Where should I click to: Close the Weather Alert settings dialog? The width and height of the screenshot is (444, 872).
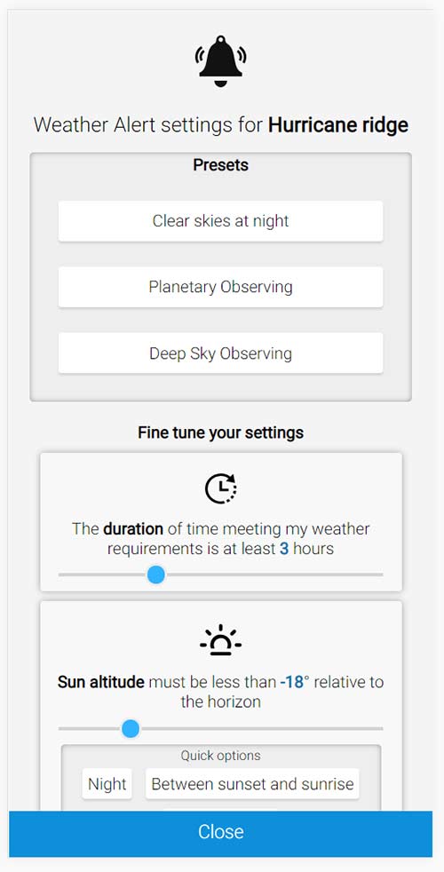click(221, 834)
